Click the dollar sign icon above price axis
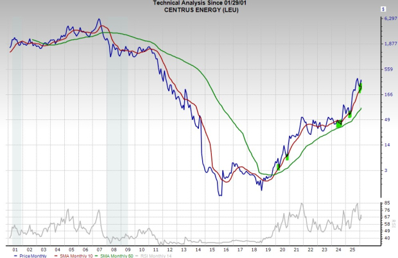Viewport: 398px width, 258px height. [383, 9]
